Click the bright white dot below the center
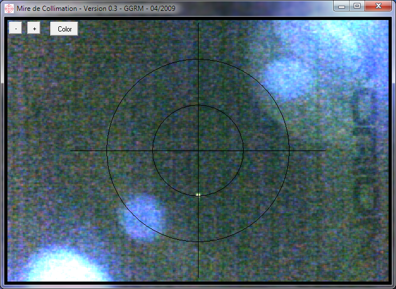The image size is (396, 289). pos(198,195)
